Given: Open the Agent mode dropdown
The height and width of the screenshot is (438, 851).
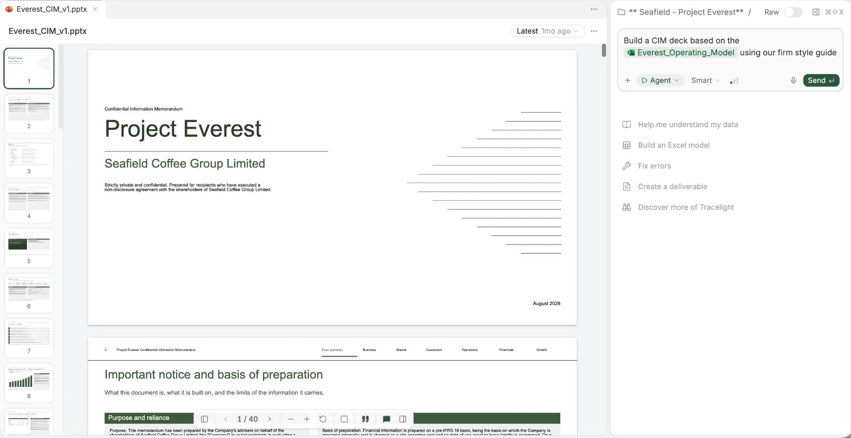Looking at the screenshot, I should (x=660, y=80).
